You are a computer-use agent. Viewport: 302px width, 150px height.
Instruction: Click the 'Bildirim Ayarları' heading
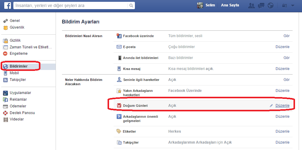[x=81, y=22]
